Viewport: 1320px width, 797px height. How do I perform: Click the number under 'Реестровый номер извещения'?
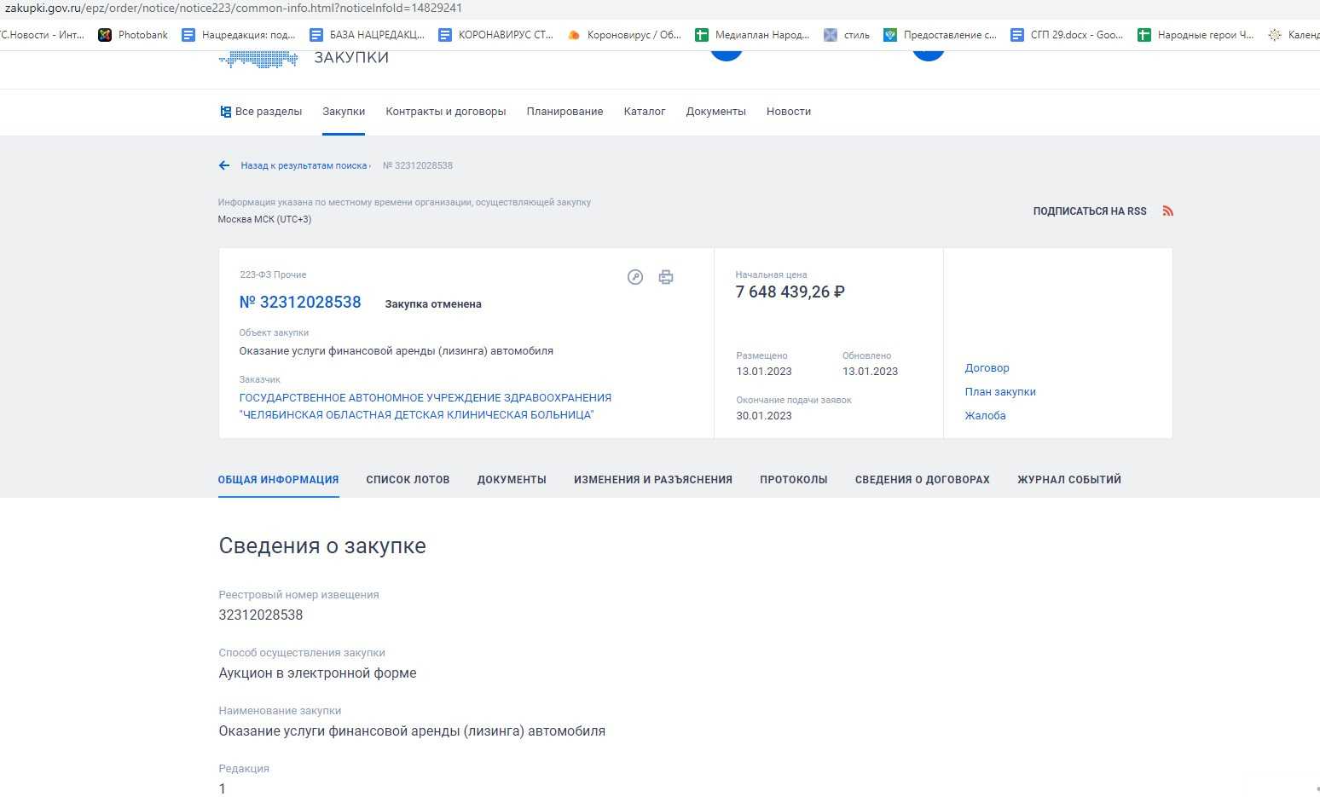(261, 615)
